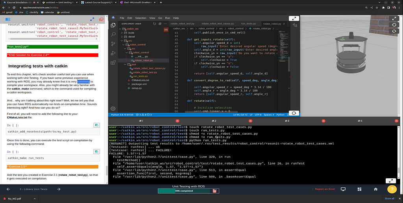Open the Selection menu
This screenshot has height=203, width=403.
(x=140, y=18)
